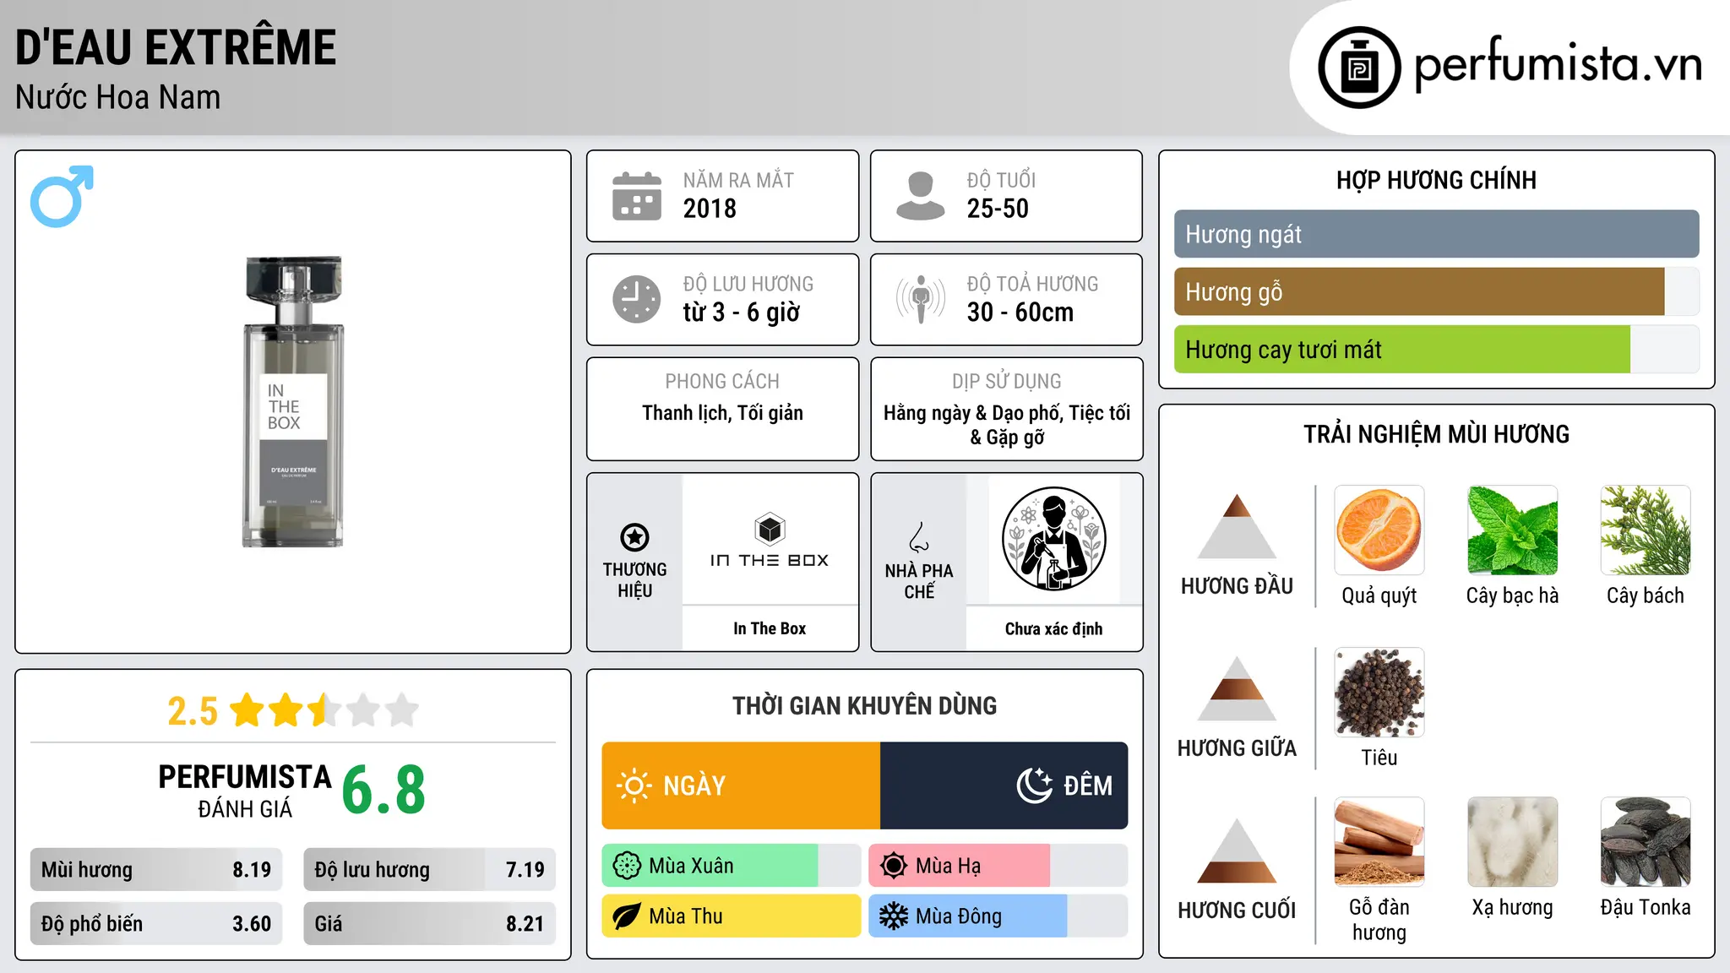Click the pyramid icon above Hương giữa
1730x973 pixels.
point(1237,688)
